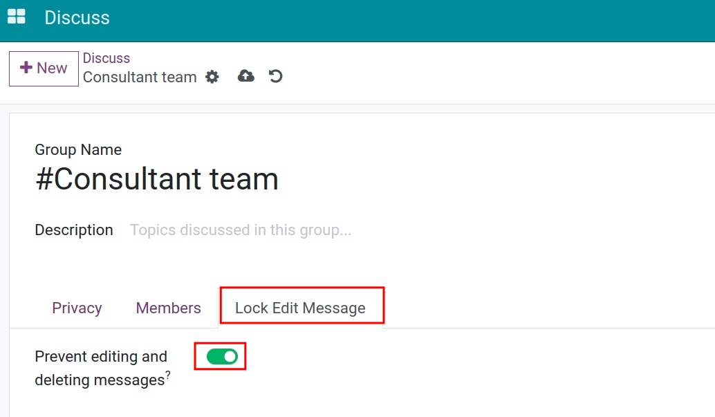
Task: Switch to the Privacy tab
Action: point(77,308)
